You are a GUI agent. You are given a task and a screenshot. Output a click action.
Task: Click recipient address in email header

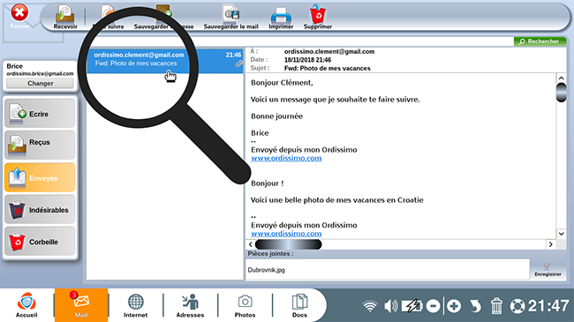329,51
